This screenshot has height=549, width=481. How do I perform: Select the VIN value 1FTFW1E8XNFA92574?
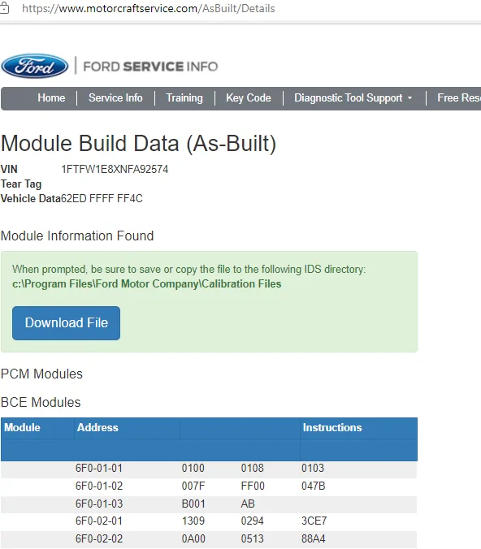tap(115, 170)
